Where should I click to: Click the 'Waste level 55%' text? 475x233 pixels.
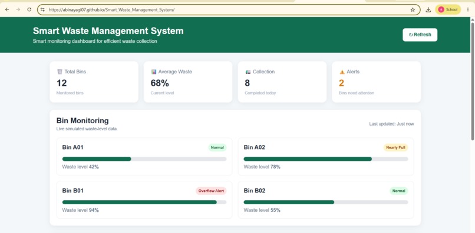262,210
